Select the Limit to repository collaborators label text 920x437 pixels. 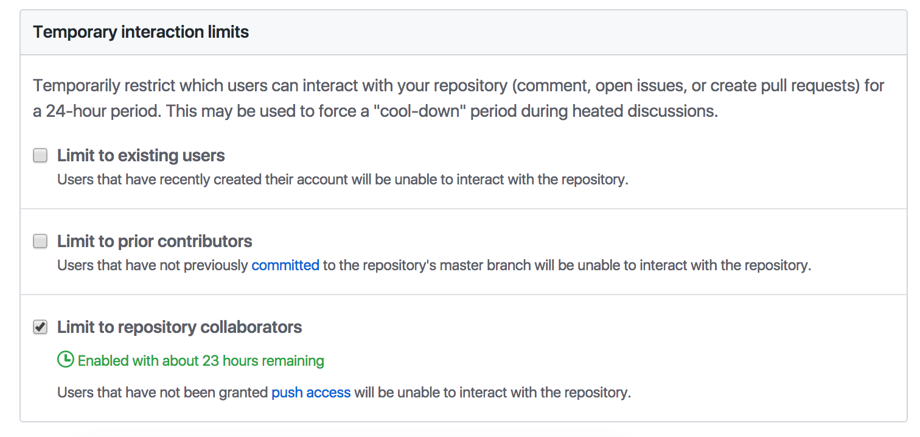179,327
